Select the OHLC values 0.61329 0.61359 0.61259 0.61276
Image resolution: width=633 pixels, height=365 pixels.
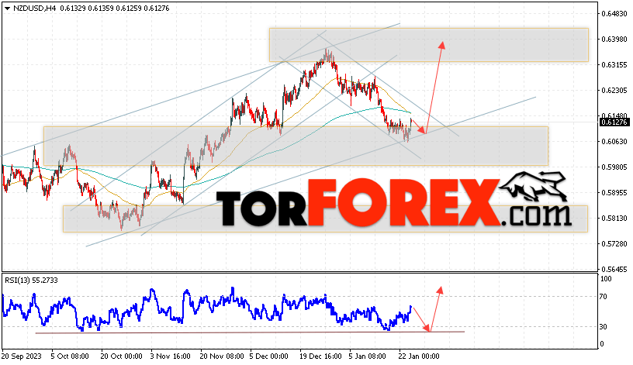[x=115, y=8]
